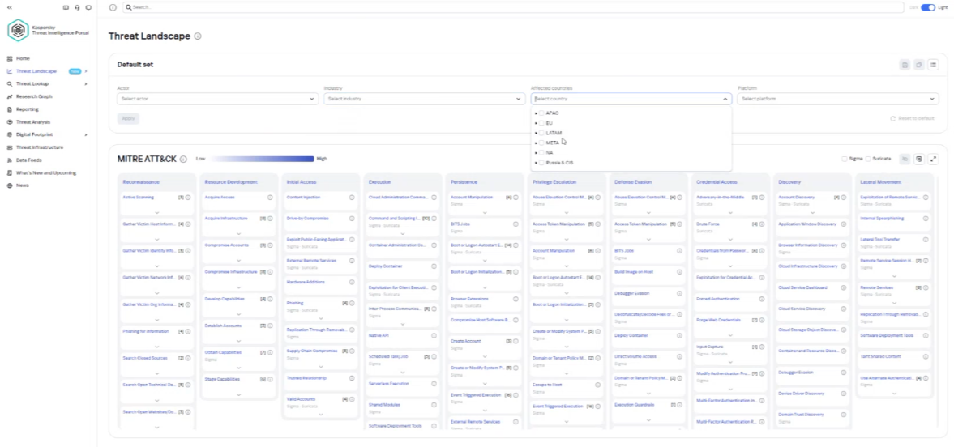This screenshot has height=447, width=954.
Task: Open support headset icon in sidebar header
Action: (x=77, y=7)
